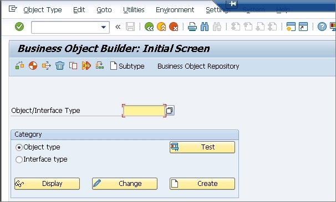Collapse command field with double chevron
This screenshot has height=202, width=336.
click(x=118, y=27)
